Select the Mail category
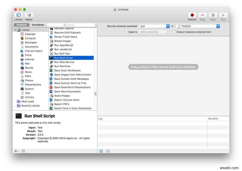This screenshot has height=171, width=242. coord(27,63)
